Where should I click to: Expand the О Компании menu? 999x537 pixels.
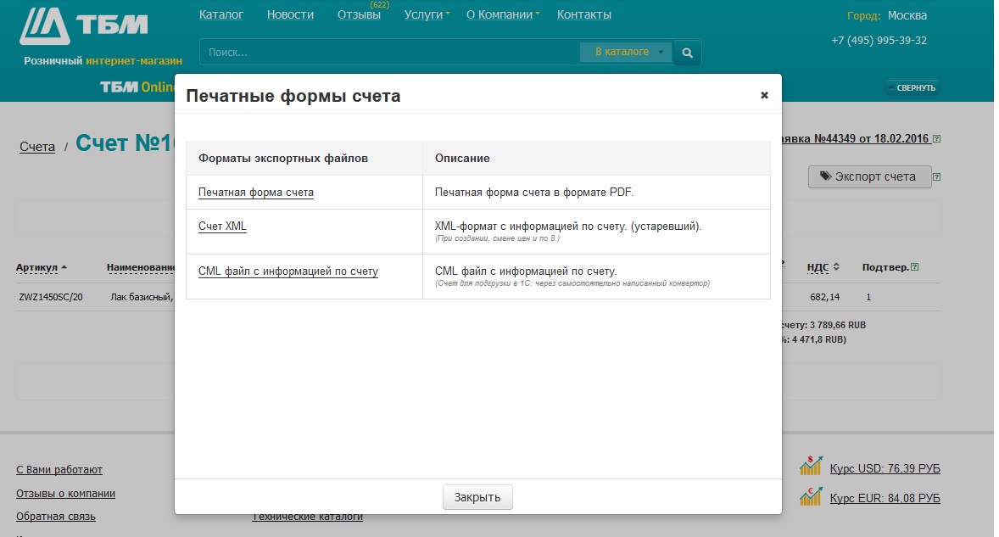(503, 14)
